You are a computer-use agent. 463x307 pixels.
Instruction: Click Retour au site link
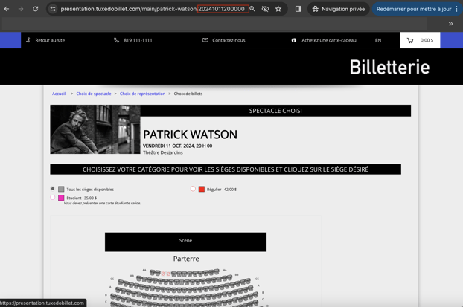pyautogui.click(x=50, y=40)
